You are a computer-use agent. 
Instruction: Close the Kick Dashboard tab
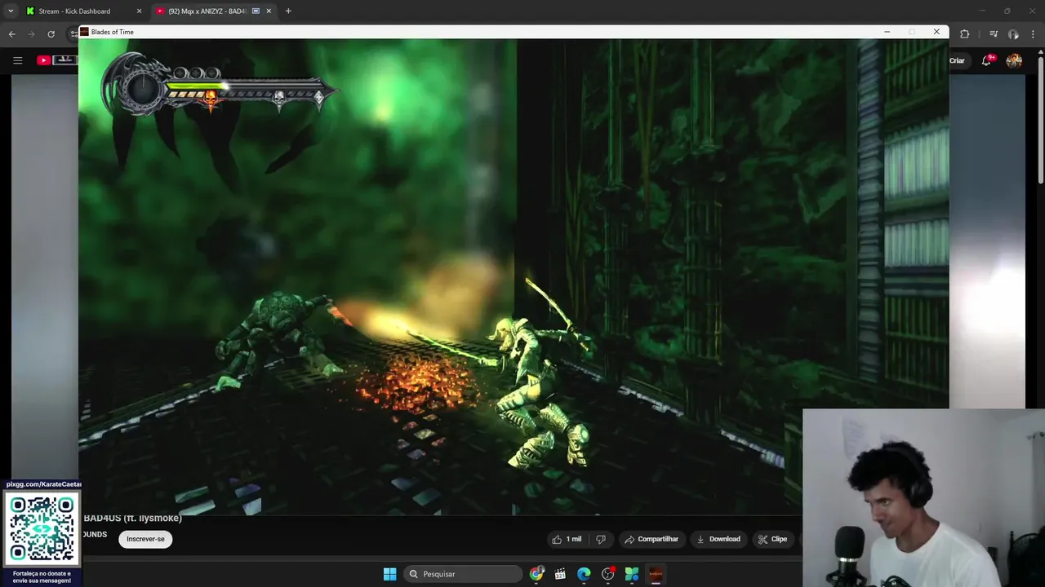tap(139, 11)
